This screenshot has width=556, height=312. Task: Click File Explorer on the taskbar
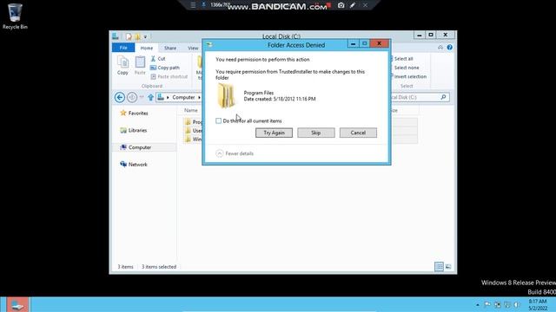[x=17, y=305]
